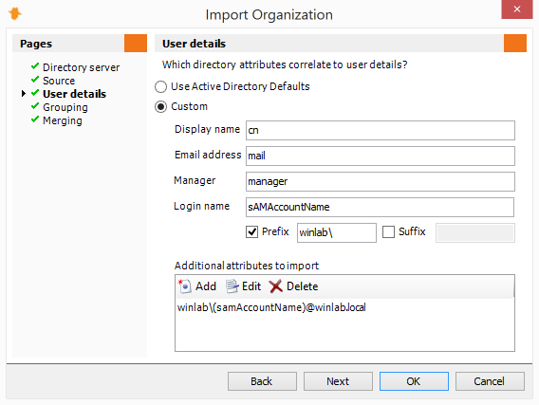This screenshot has width=539, height=405.
Task: Go to the Directory server page
Action: coord(81,67)
